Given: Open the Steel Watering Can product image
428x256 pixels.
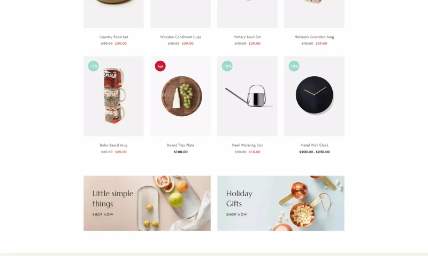Looking at the screenshot, I should coord(247,96).
